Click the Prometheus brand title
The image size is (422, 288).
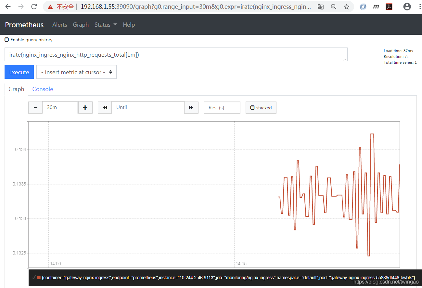pos(24,25)
